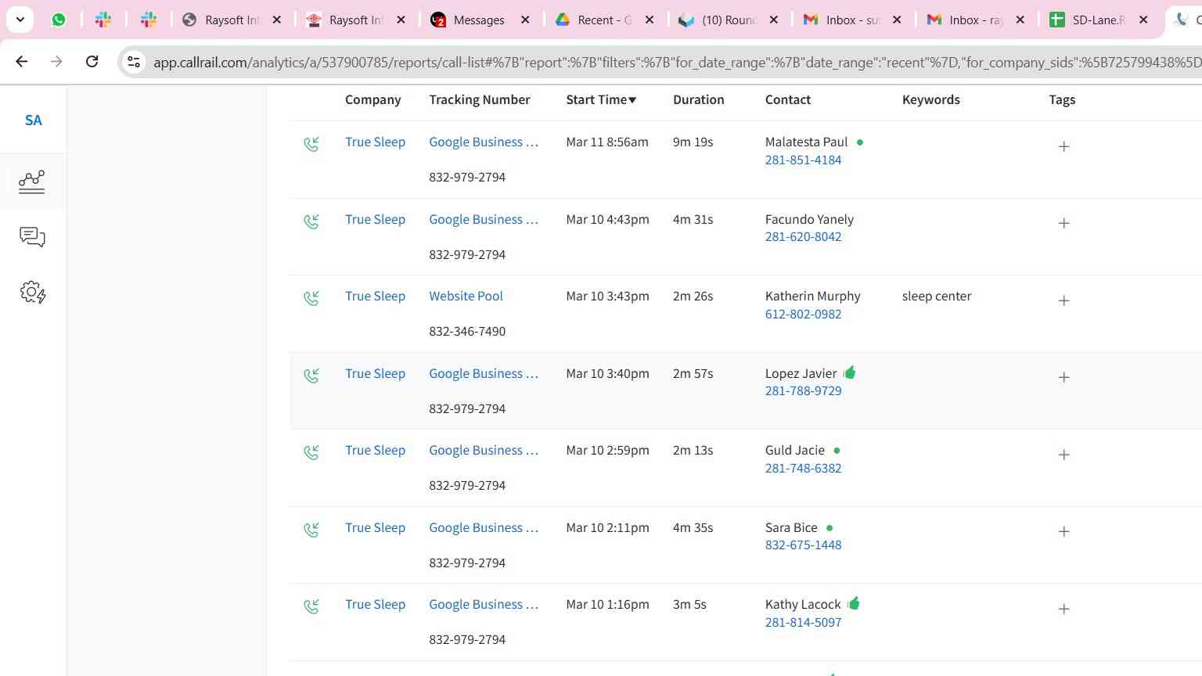Screen dimensions: 1202x676
Task: Open True Sleep company in Kathy Lacock row
Action: (x=375, y=604)
